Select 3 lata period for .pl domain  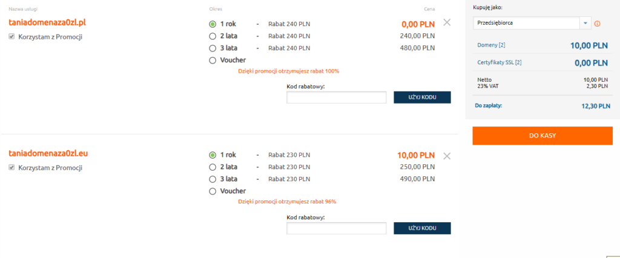click(213, 48)
